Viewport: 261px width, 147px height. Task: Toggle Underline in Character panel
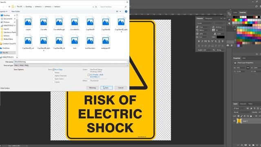tap(219, 41)
